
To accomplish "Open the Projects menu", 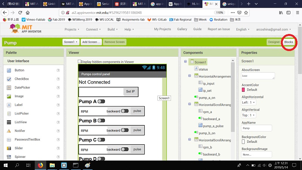I will pos(72,29).
